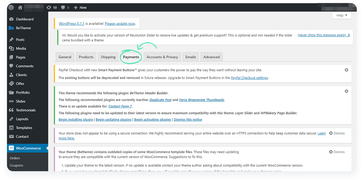Click the Contact Form 7 link
This screenshot has width=364, height=180.
(x=120, y=106)
